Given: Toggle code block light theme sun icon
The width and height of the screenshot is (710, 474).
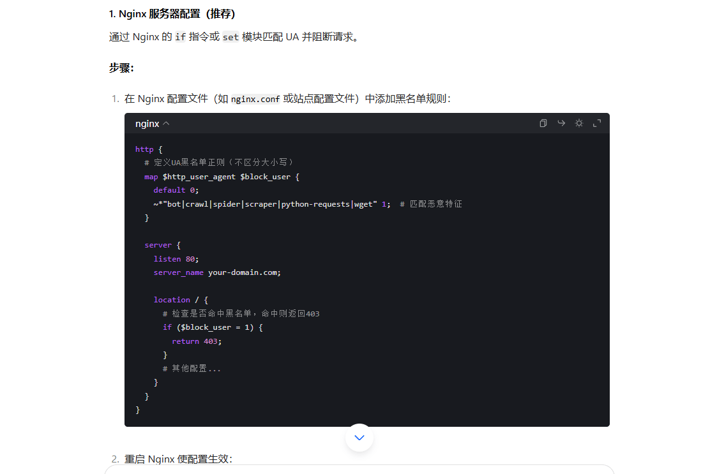Looking at the screenshot, I should [578, 123].
